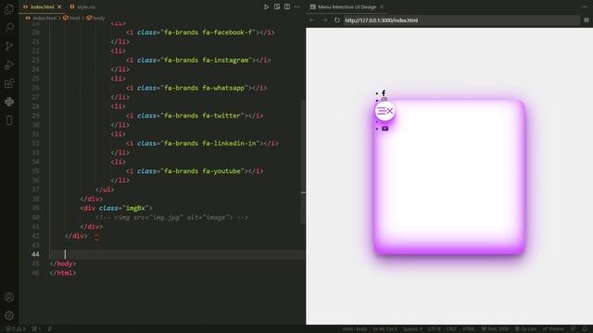Click the Prettier status bar item
This screenshot has height=333, width=593.
coord(554,329)
